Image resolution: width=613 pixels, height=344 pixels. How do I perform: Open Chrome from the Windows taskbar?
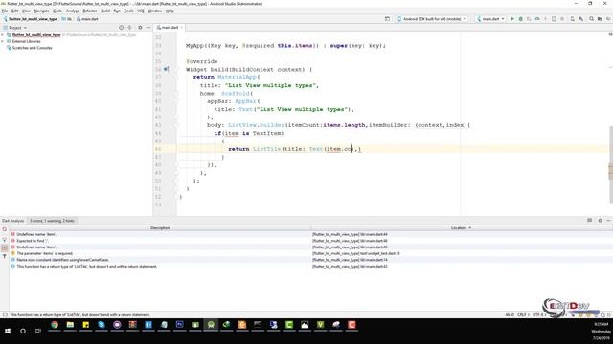(55, 325)
